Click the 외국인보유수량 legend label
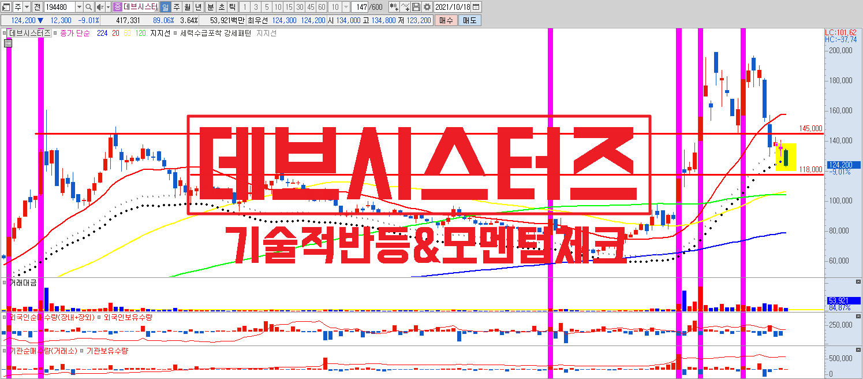863x379 pixels. 128,317
